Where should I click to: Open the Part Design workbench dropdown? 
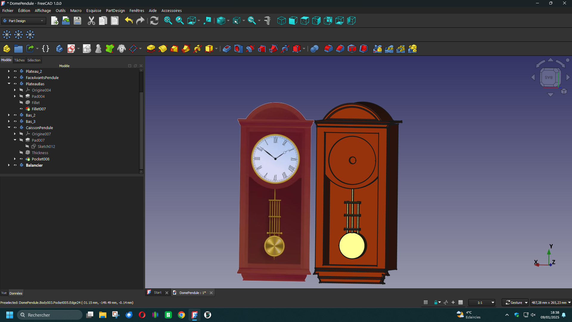24,21
